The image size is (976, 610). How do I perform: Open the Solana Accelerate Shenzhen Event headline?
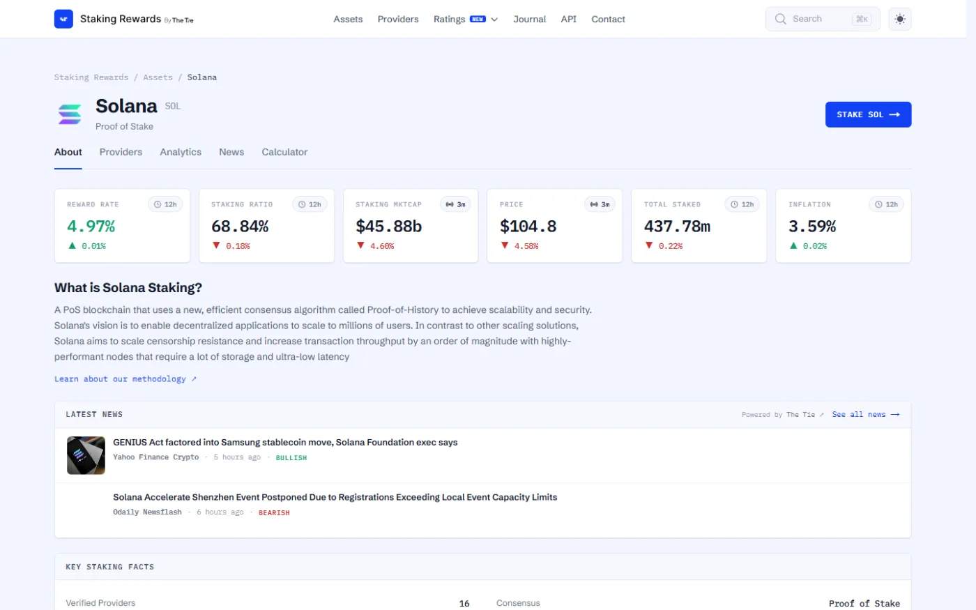(335, 498)
